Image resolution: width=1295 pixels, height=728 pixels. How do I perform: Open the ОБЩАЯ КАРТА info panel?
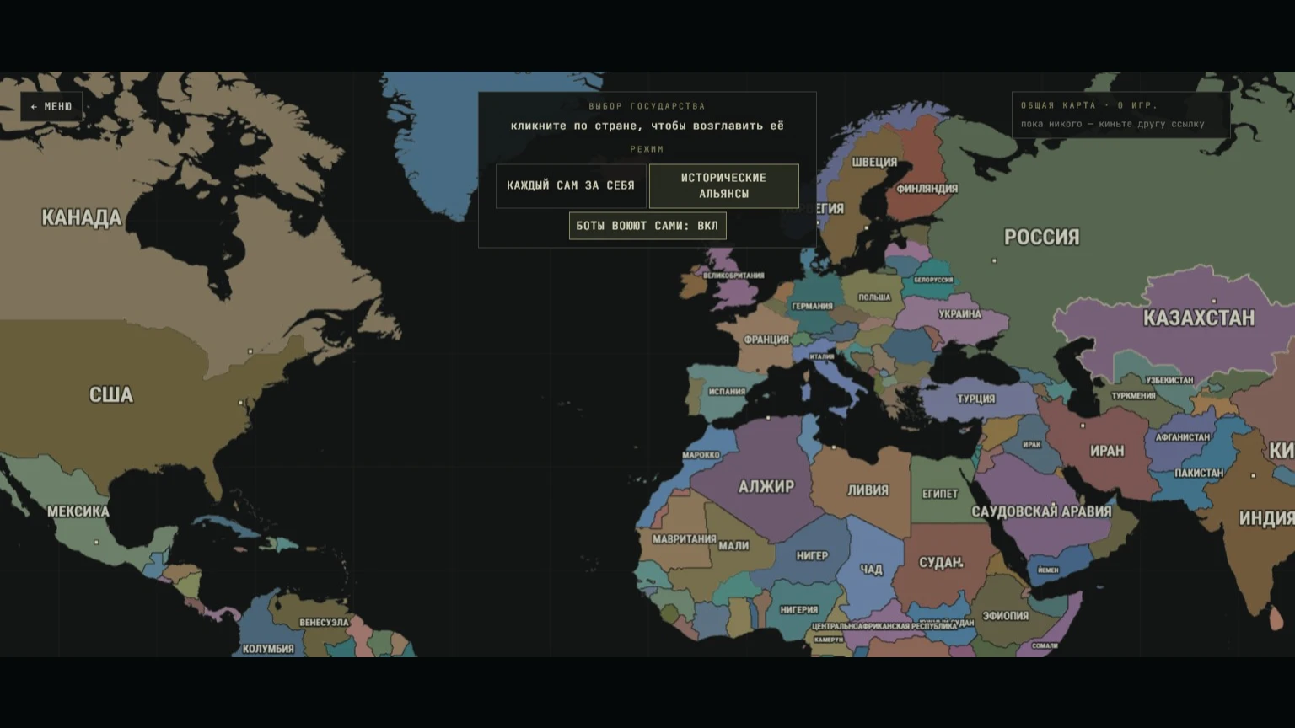click(x=1120, y=115)
